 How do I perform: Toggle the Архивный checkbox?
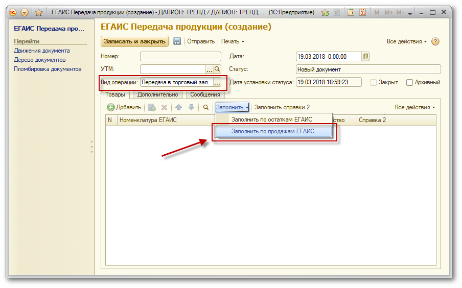point(410,82)
